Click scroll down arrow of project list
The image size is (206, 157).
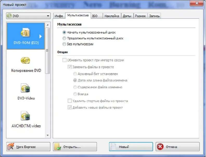pyautogui.click(x=48, y=135)
